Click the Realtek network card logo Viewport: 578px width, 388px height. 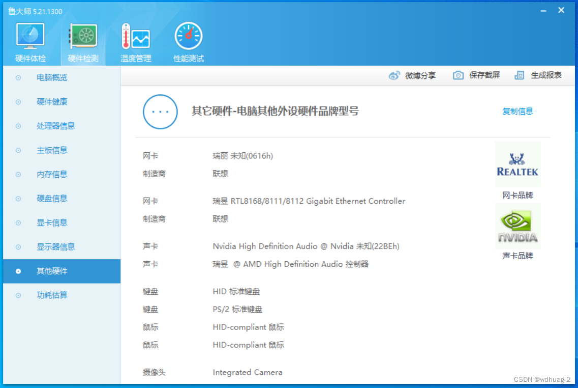[x=518, y=164]
